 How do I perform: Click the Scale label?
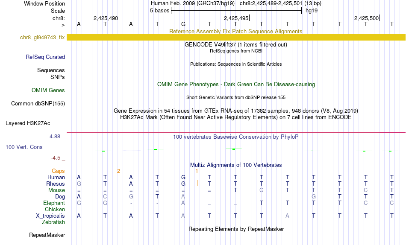58,11
